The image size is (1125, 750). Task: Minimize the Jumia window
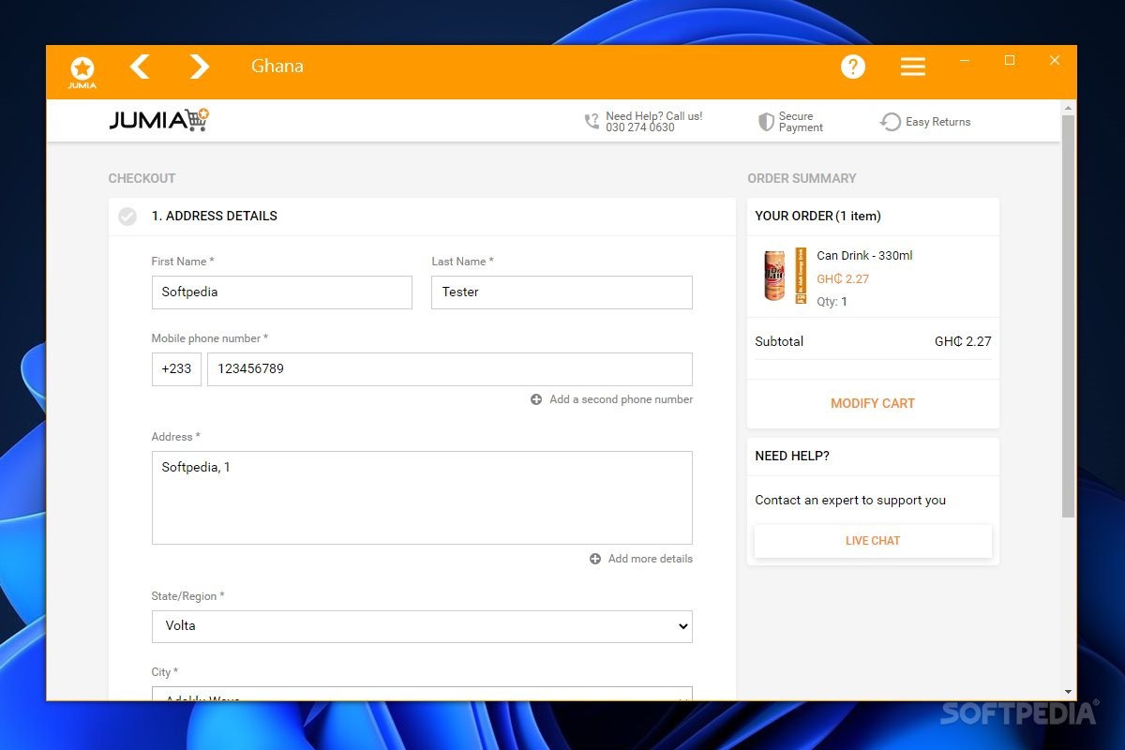click(x=965, y=61)
